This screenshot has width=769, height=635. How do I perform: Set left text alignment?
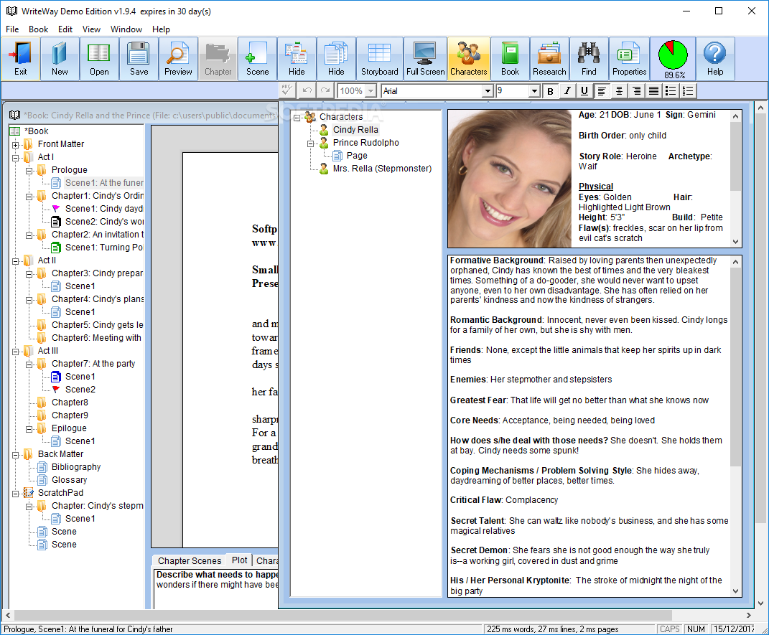click(x=602, y=90)
